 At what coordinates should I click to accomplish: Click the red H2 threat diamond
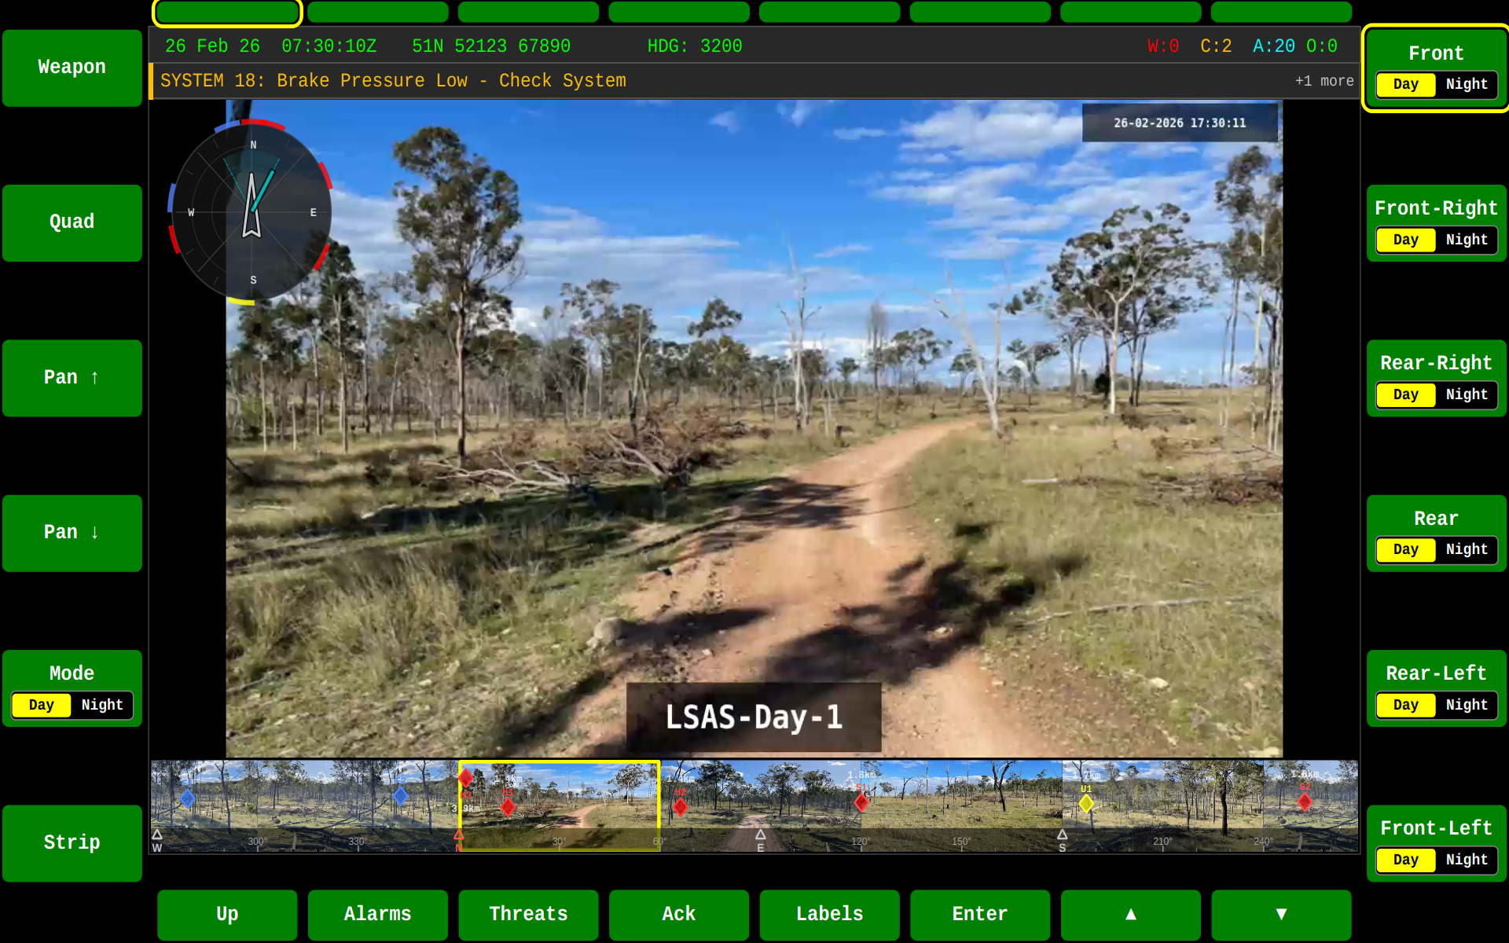point(681,806)
